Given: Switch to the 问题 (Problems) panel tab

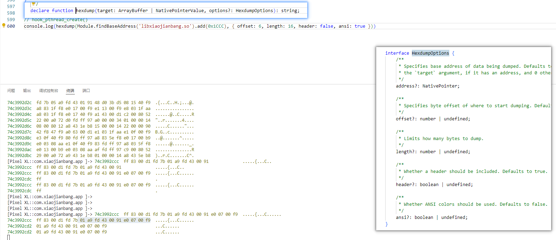Looking at the screenshot, I should [11, 91].
